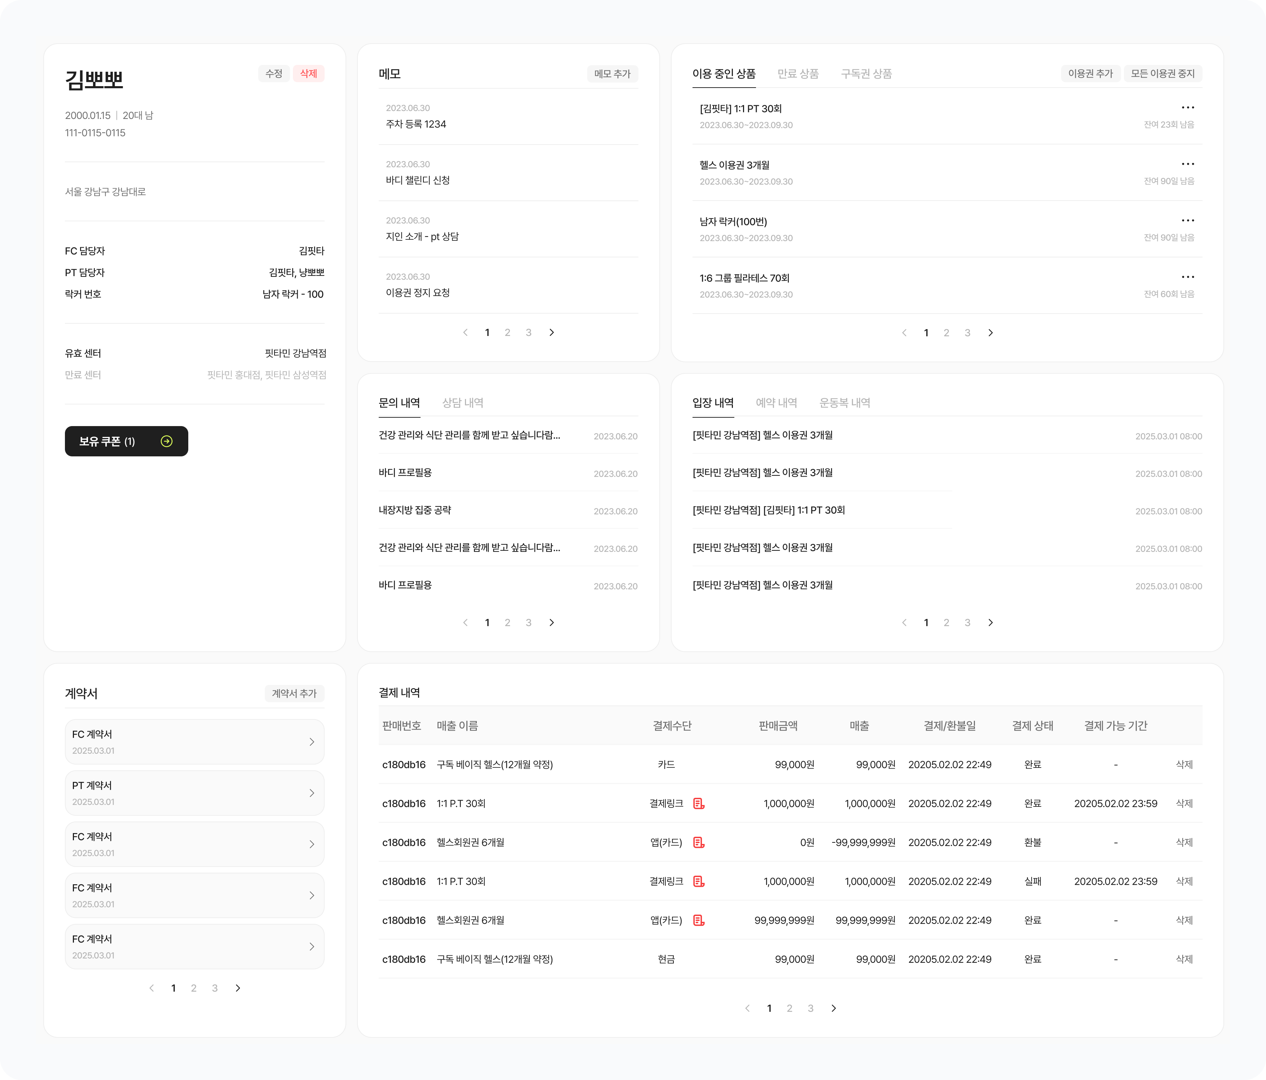Go to next page of 메모 list
The image size is (1266, 1080).
click(x=552, y=333)
